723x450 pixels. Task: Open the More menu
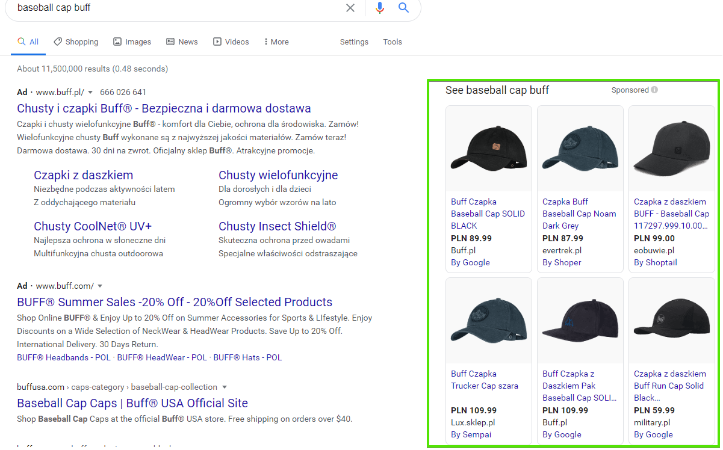coord(276,42)
